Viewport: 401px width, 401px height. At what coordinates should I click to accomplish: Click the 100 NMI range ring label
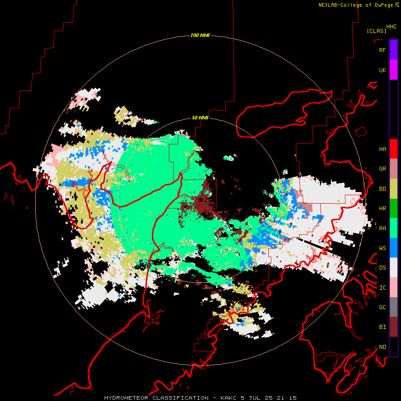tap(200, 35)
